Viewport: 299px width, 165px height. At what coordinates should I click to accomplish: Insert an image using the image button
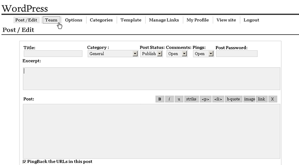pos(249,99)
